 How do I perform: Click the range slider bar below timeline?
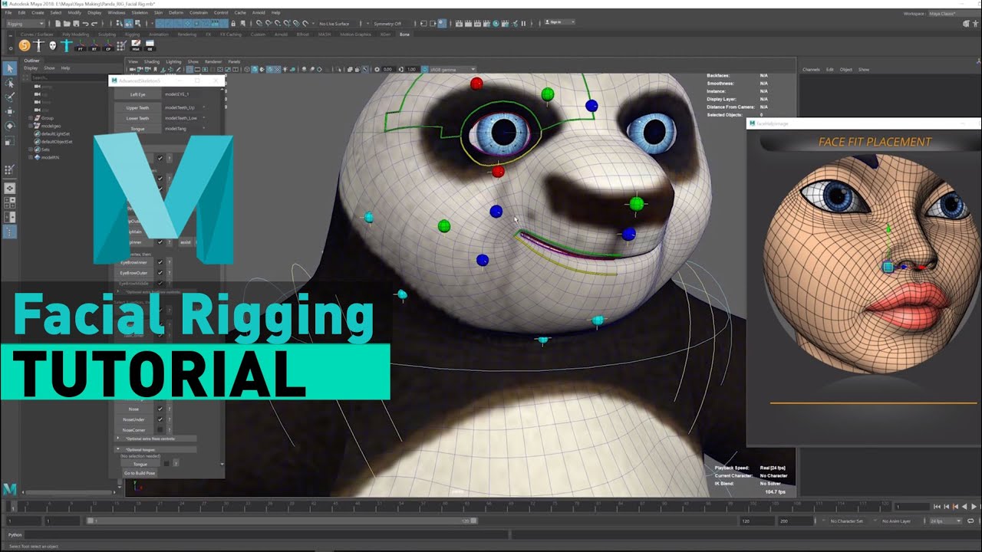282,521
